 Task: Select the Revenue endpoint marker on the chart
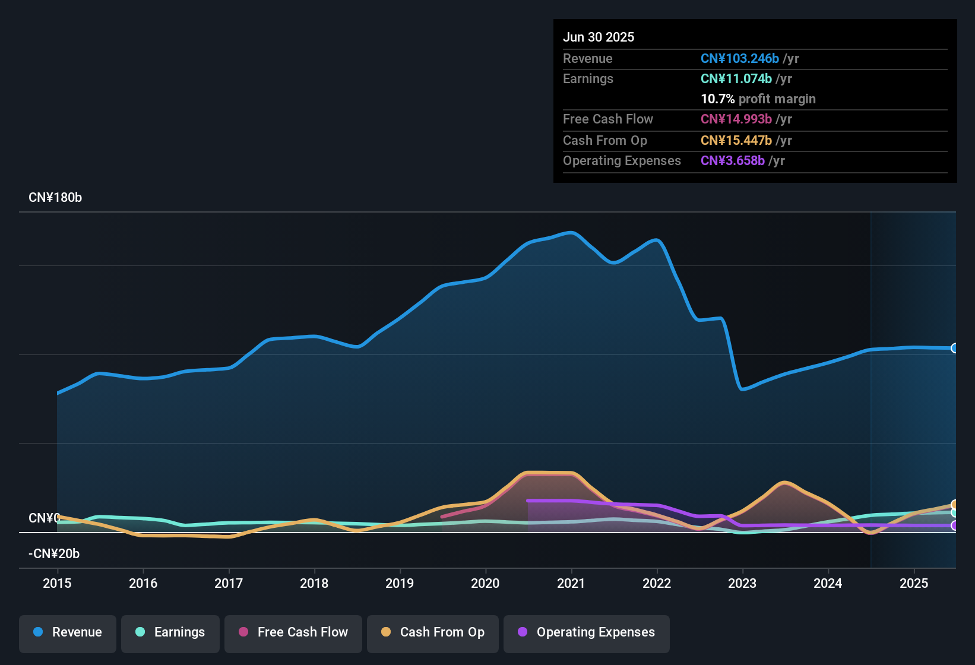(x=955, y=347)
